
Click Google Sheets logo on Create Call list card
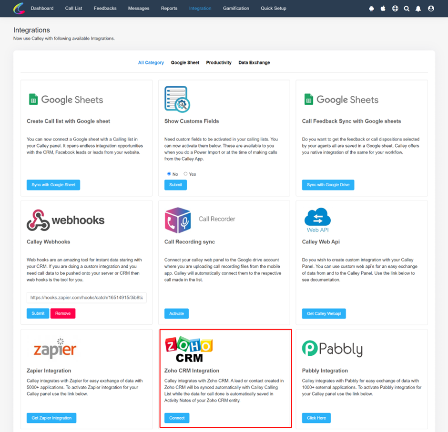pyautogui.click(x=66, y=100)
